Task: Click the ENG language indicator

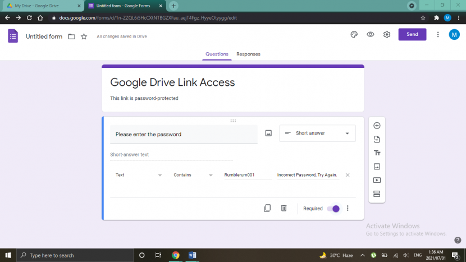Action: click(x=418, y=255)
